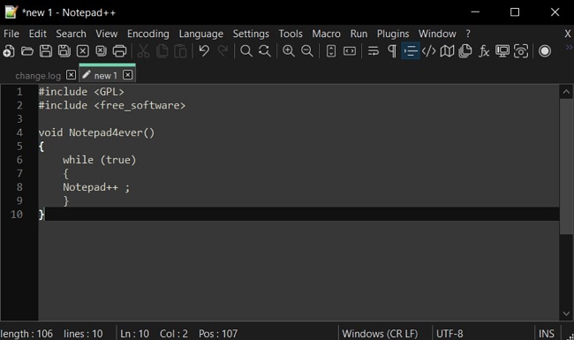Close the new 1 tab
Image resolution: width=574 pixels, height=340 pixels.
(127, 75)
